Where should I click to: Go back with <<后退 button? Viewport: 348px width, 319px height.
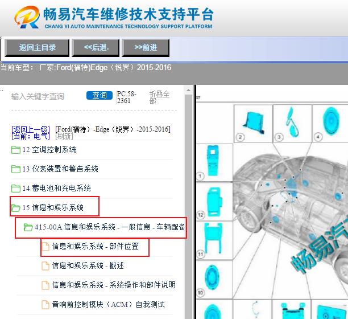(96, 48)
